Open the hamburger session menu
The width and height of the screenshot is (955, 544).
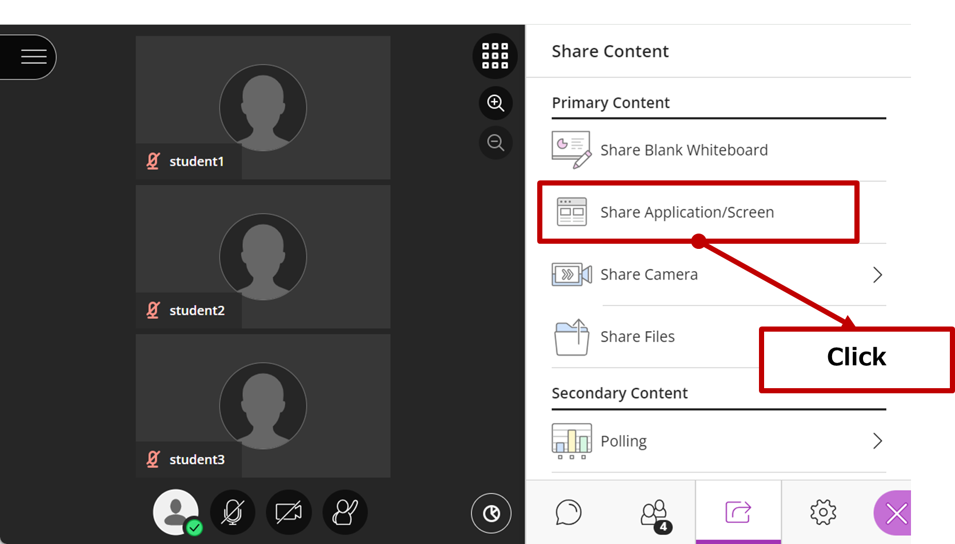(34, 56)
